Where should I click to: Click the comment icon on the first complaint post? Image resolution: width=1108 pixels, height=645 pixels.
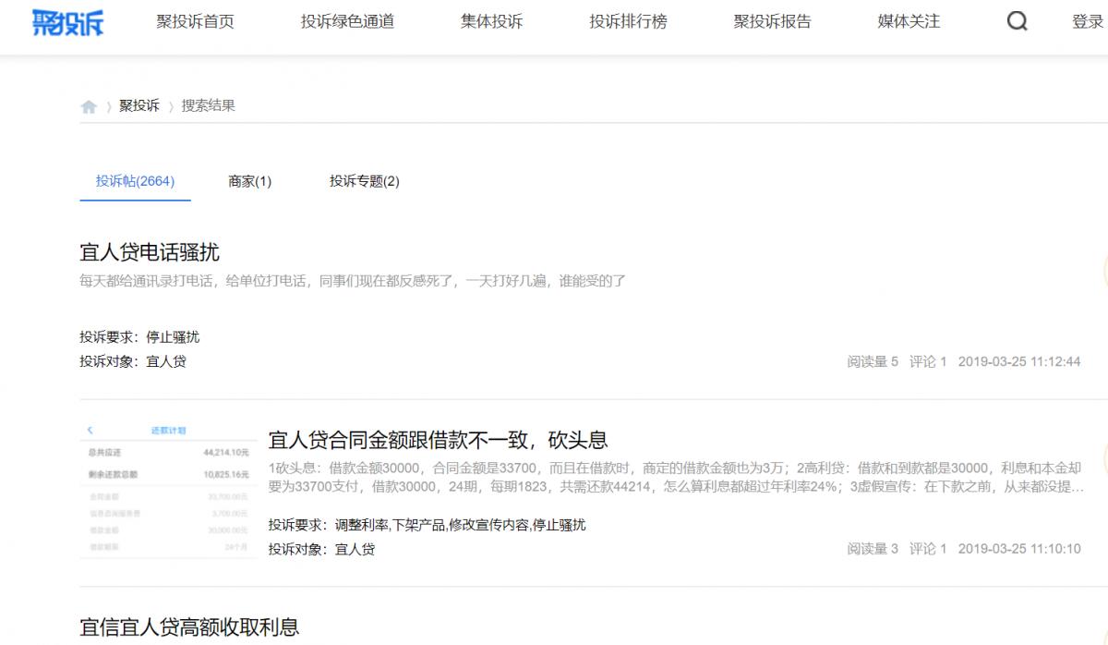point(928,361)
